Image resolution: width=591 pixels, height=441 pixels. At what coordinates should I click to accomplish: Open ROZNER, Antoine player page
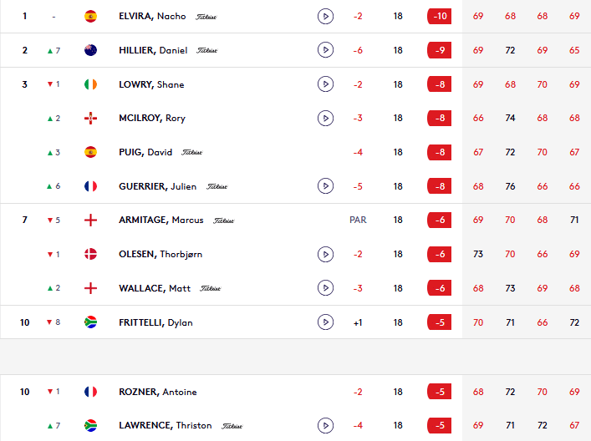157,392
